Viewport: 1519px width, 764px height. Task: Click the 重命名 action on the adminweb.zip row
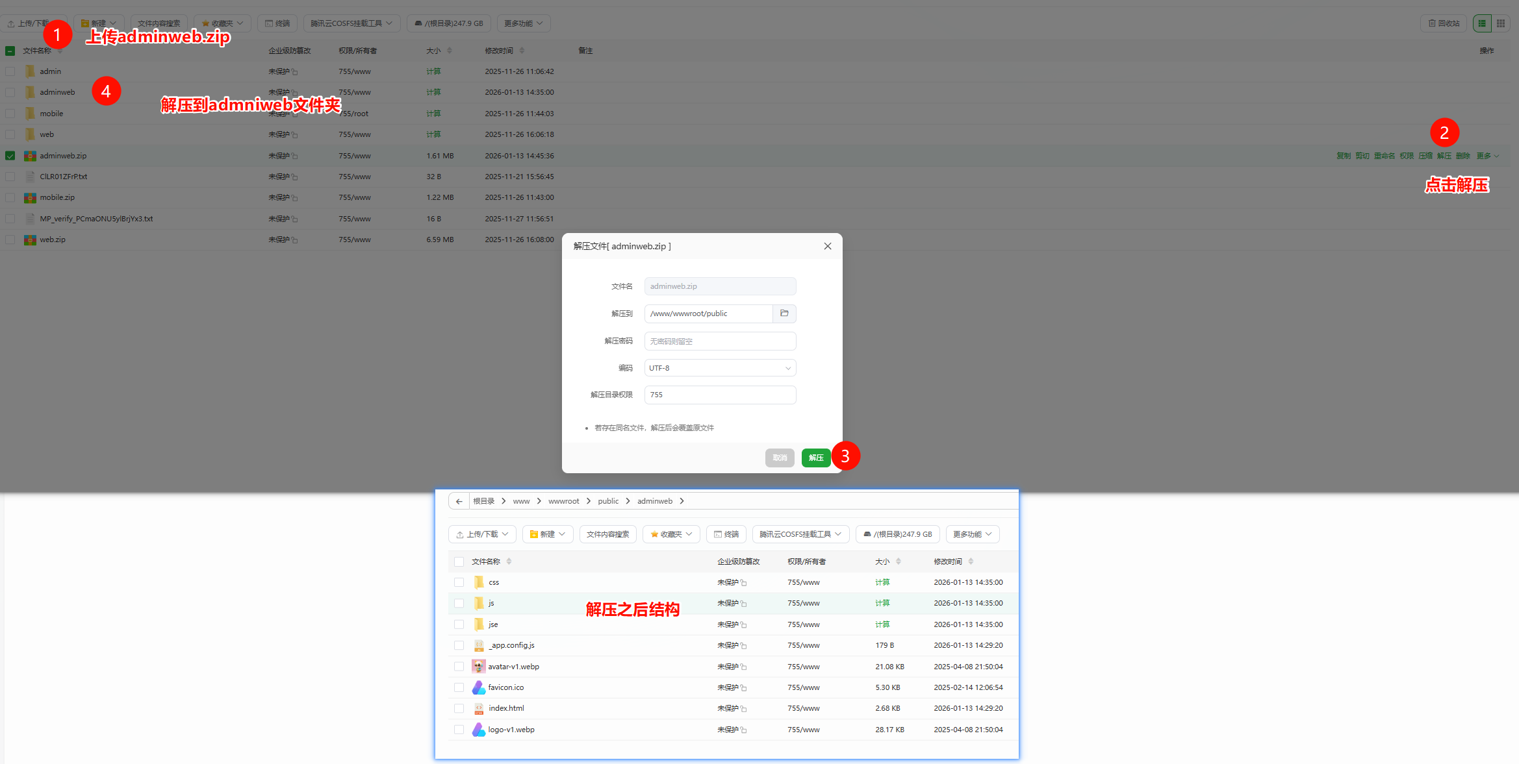coord(1384,156)
